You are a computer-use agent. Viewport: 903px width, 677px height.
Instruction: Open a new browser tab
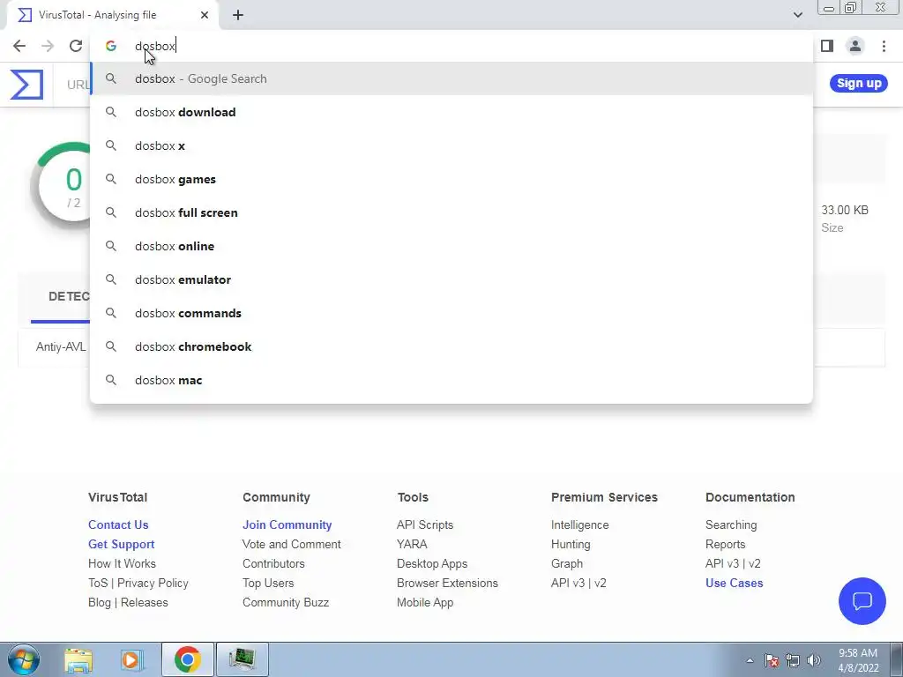tap(238, 15)
